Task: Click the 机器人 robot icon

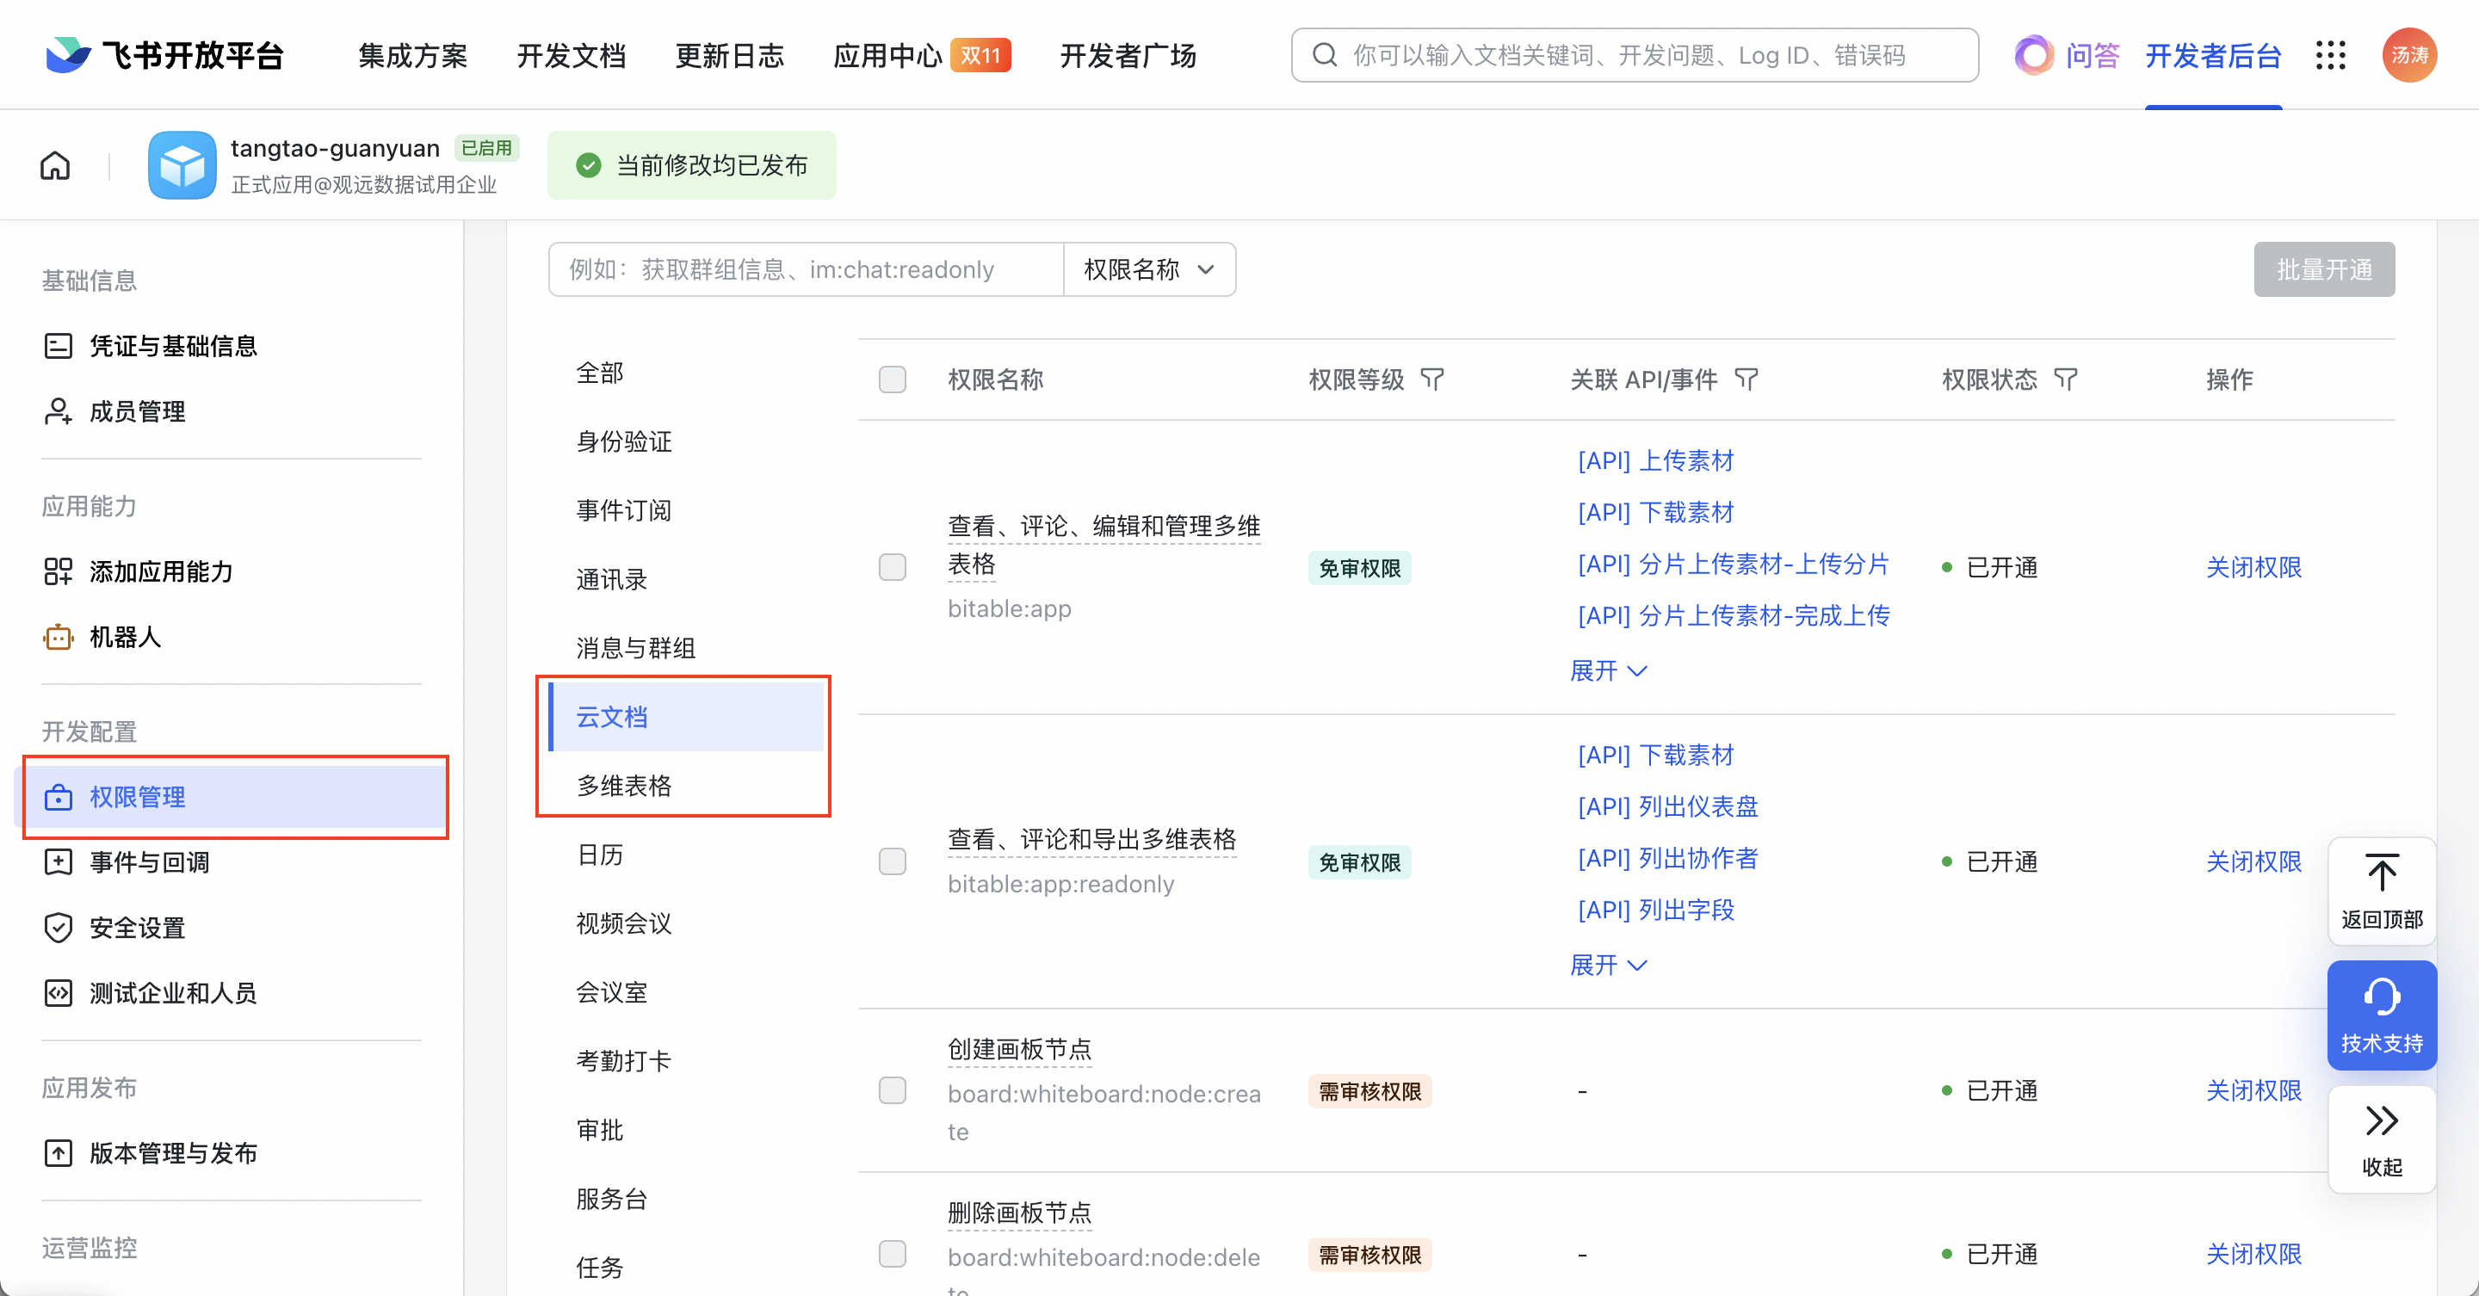Action: pos(58,636)
